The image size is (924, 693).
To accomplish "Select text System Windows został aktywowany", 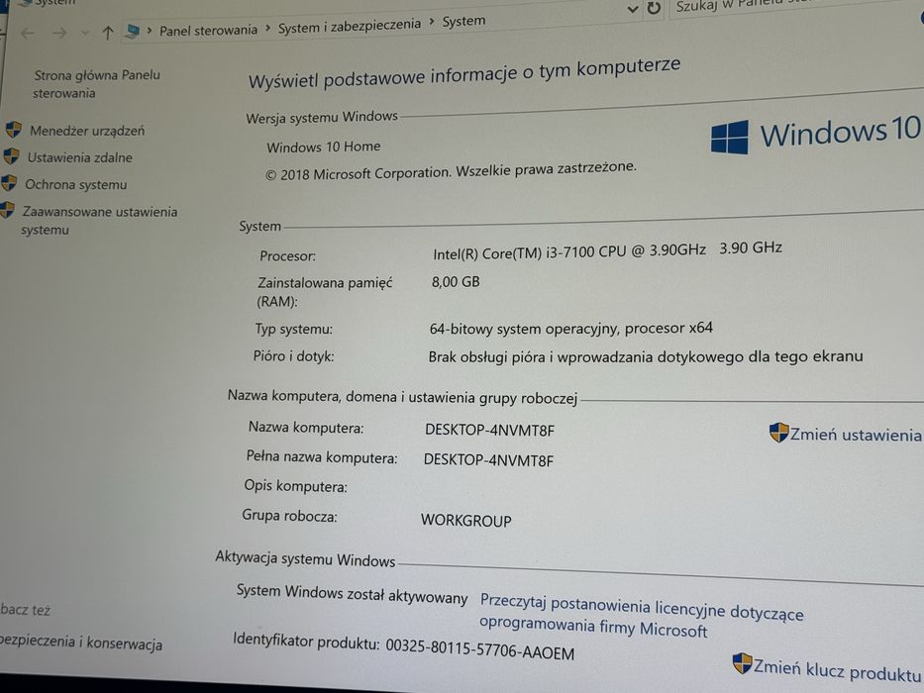I will (x=352, y=594).
